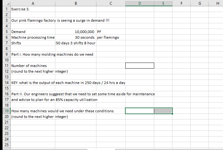The width and height of the screenshot is (223, 150).
Task: Click the row 20 round-up note
Action: click(40, 117)
